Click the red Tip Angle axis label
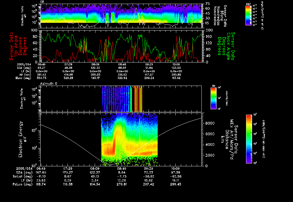Screen dimensions: 293x202 pyautogui.click(x=18, y=46)
